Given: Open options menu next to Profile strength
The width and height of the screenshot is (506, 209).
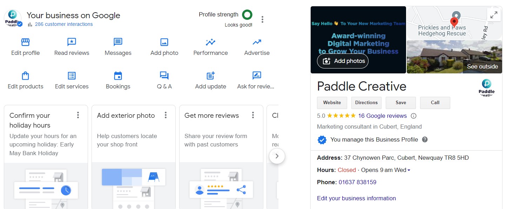Looking at the screenshot, I should [262, 19].
